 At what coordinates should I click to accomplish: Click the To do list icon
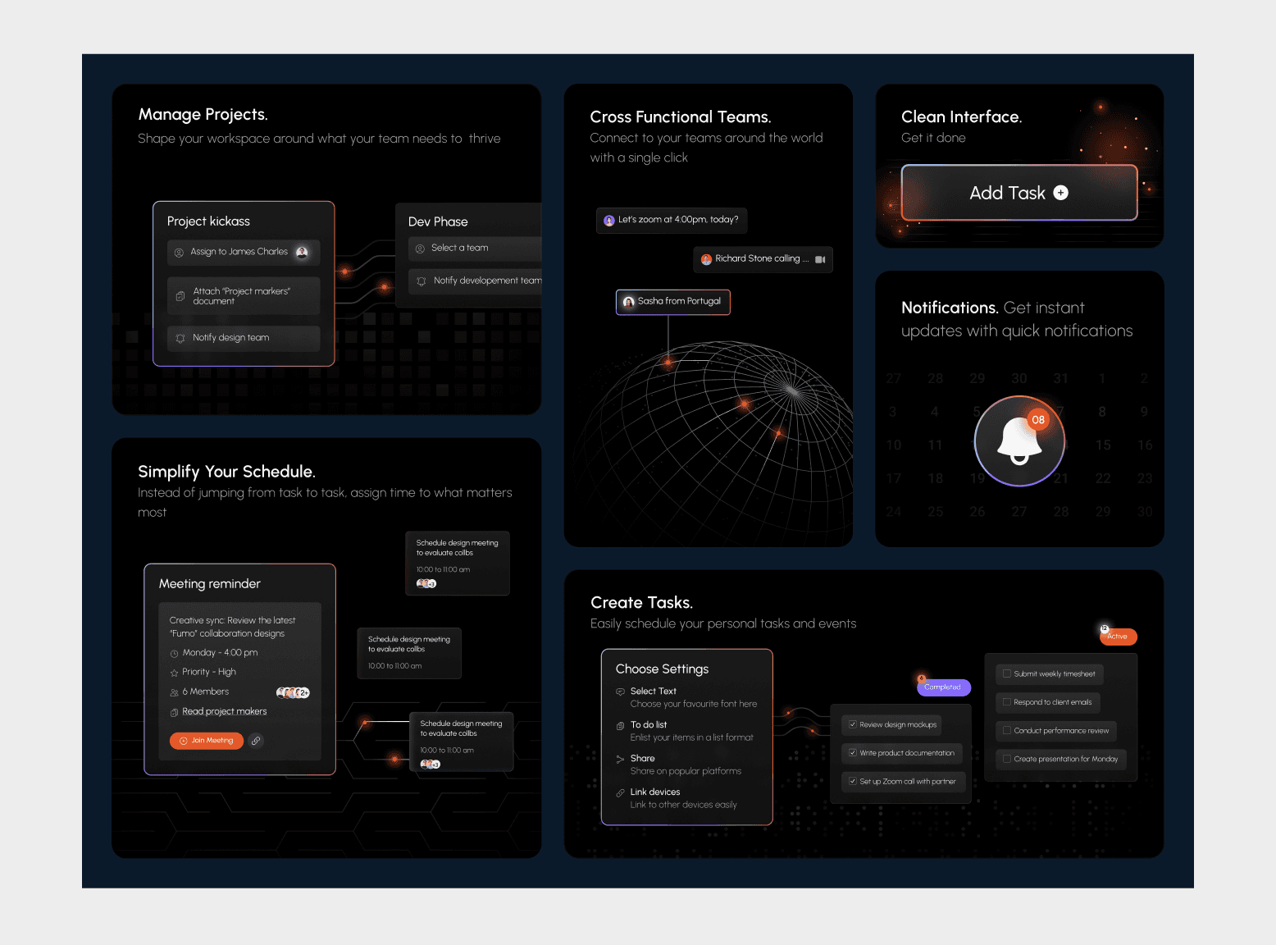[621, 725]
